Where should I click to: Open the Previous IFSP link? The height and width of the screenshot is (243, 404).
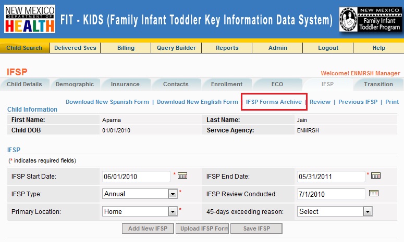tap(358, 102)
